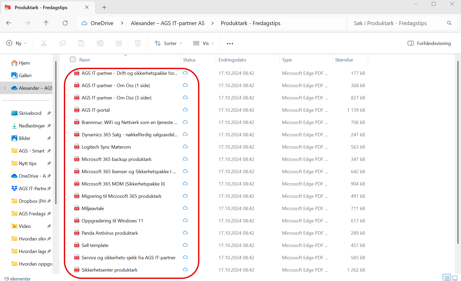Select file Sikkerhetsenter produktark
The image size is (461, 281).
point(109,270)
